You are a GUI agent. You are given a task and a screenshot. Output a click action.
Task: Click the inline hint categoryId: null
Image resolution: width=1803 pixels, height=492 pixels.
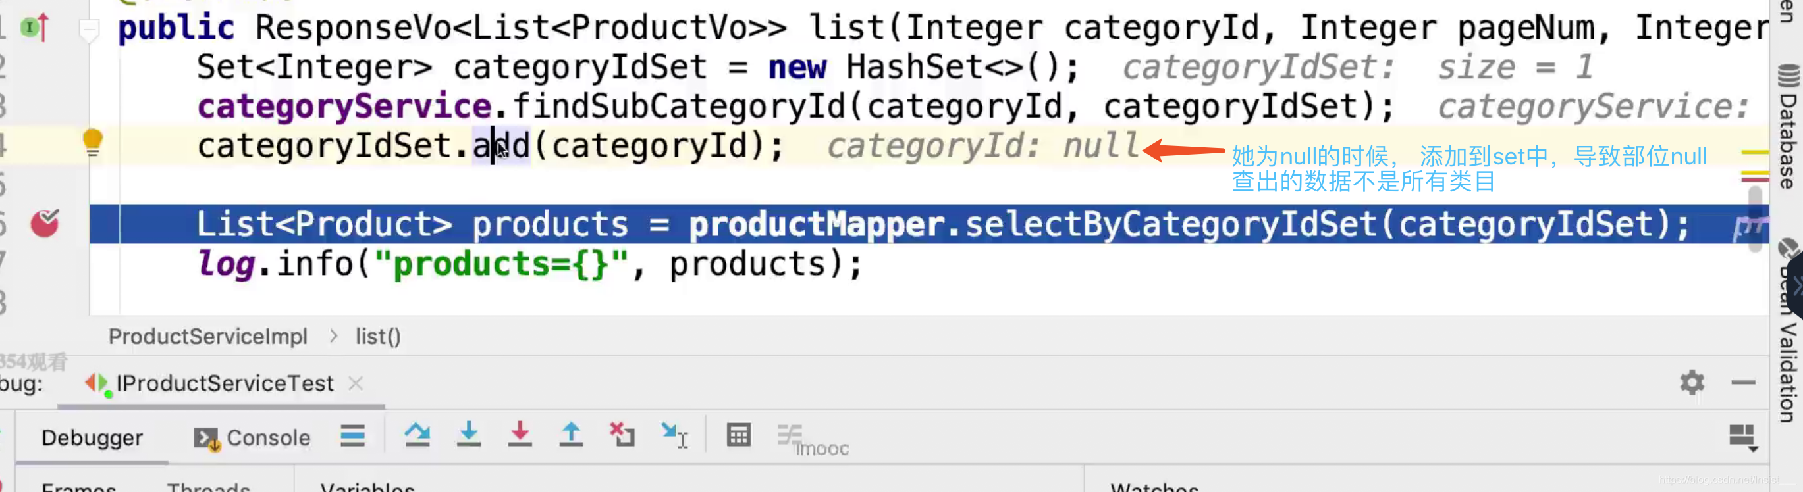(x=982, y=146)
